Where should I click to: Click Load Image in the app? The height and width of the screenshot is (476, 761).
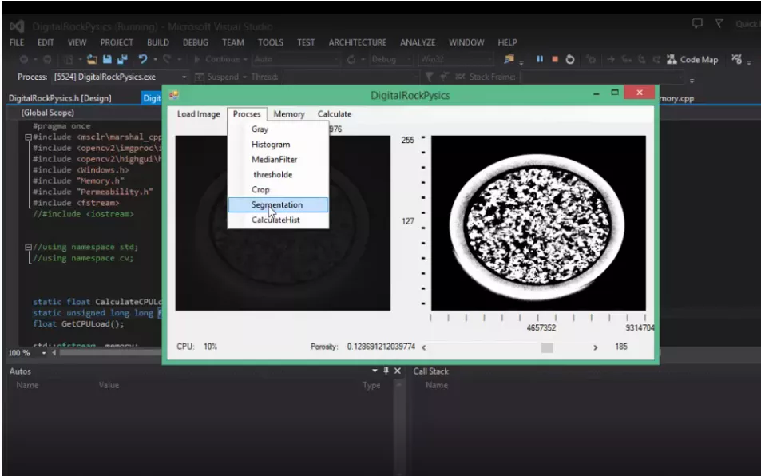198,114
